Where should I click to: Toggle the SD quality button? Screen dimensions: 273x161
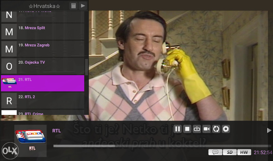pos(230,152)
